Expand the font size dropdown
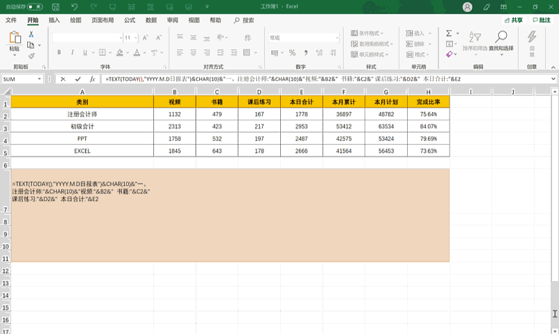This screenshot has width=559, height=334. [137, 38]
